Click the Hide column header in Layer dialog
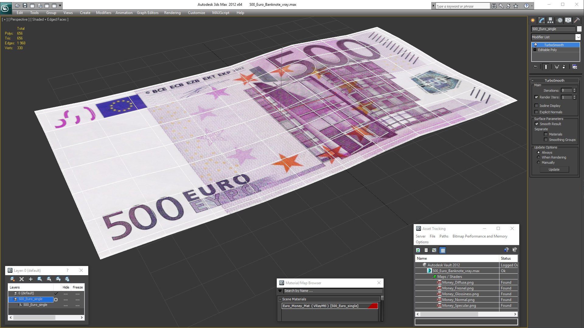 [x=66, y=287]
